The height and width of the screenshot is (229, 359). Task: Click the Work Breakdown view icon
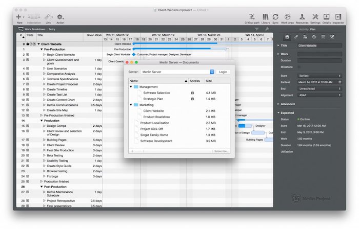pyautogui.click(x=21, y=29)
